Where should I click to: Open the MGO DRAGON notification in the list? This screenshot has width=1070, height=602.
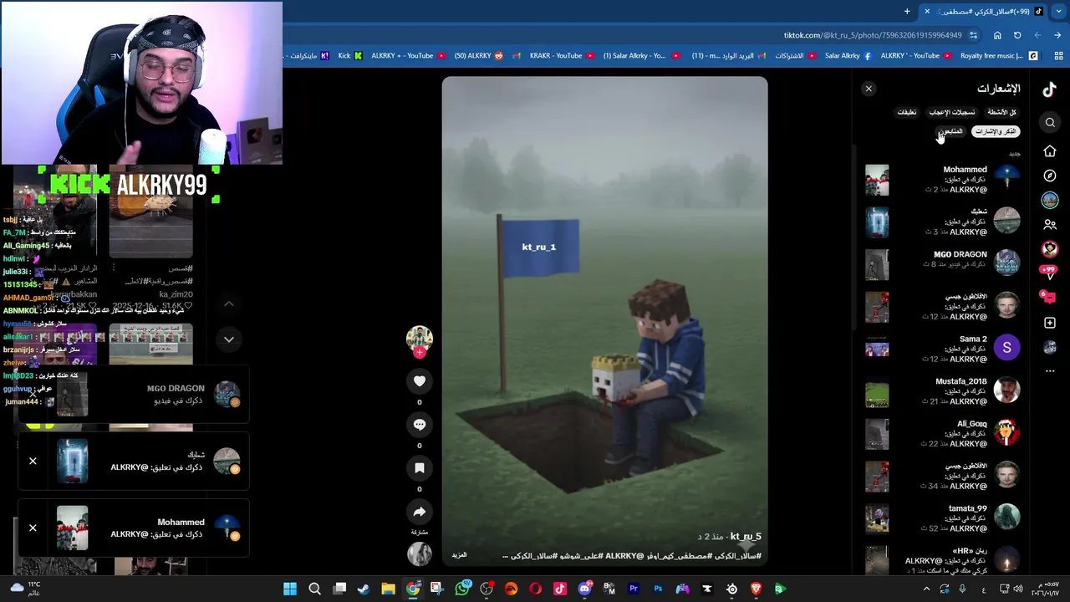tap(943, 264)
